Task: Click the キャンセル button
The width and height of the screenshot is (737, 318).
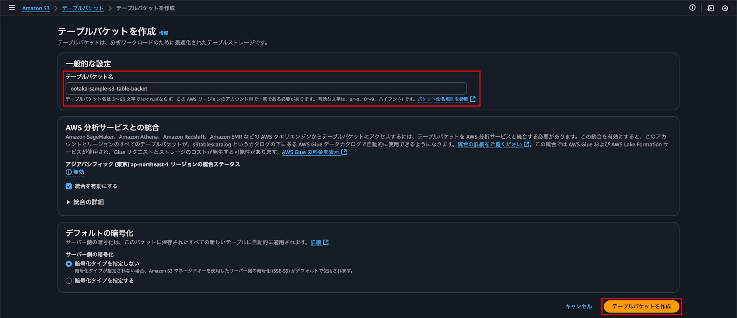Action: 579,306
